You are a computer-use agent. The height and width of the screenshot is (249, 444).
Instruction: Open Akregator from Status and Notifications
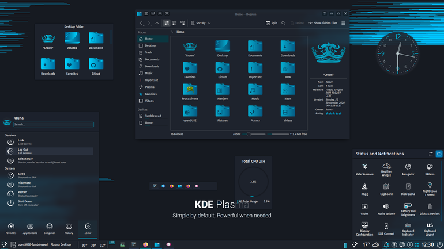coord(408,170)
